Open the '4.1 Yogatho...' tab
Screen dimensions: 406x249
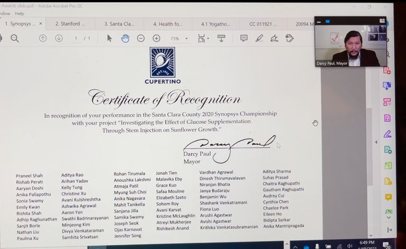point(216,24)
